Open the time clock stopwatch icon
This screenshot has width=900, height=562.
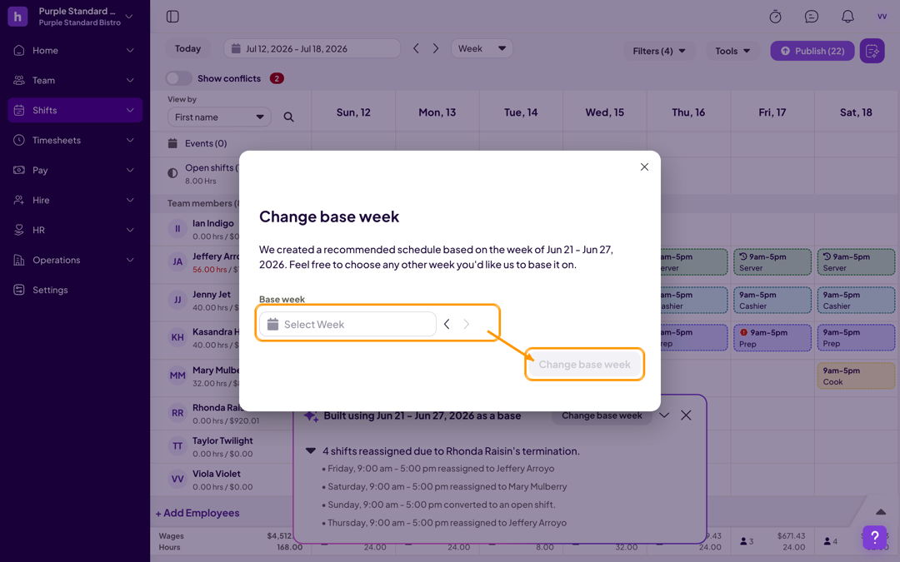pos(776,17)
